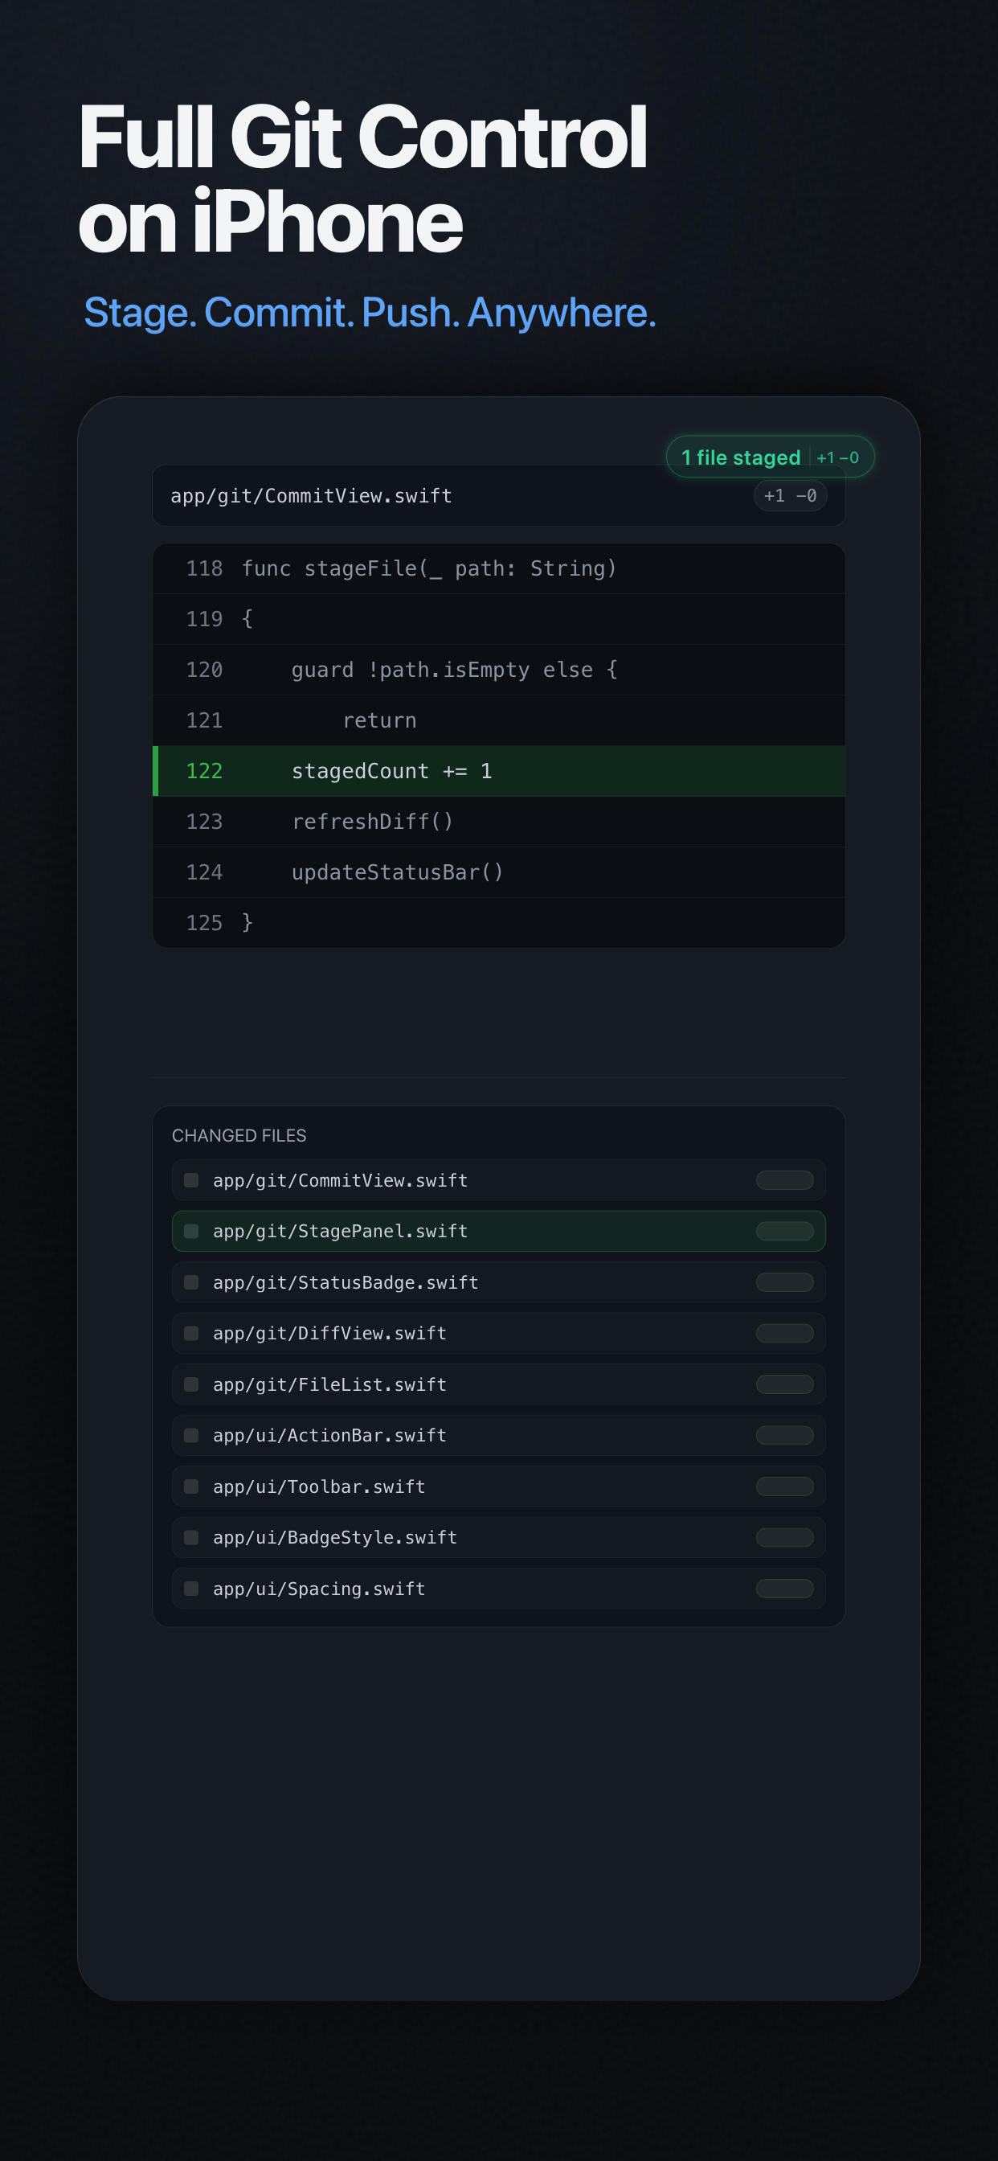This screenshot has width=998, height=2161.
Task: Select app/git/StatusBadge.swift row
Action: click(498, 1281)
